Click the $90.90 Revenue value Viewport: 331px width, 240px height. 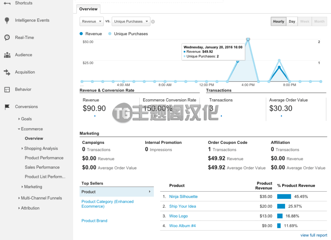tap(94, 108)
